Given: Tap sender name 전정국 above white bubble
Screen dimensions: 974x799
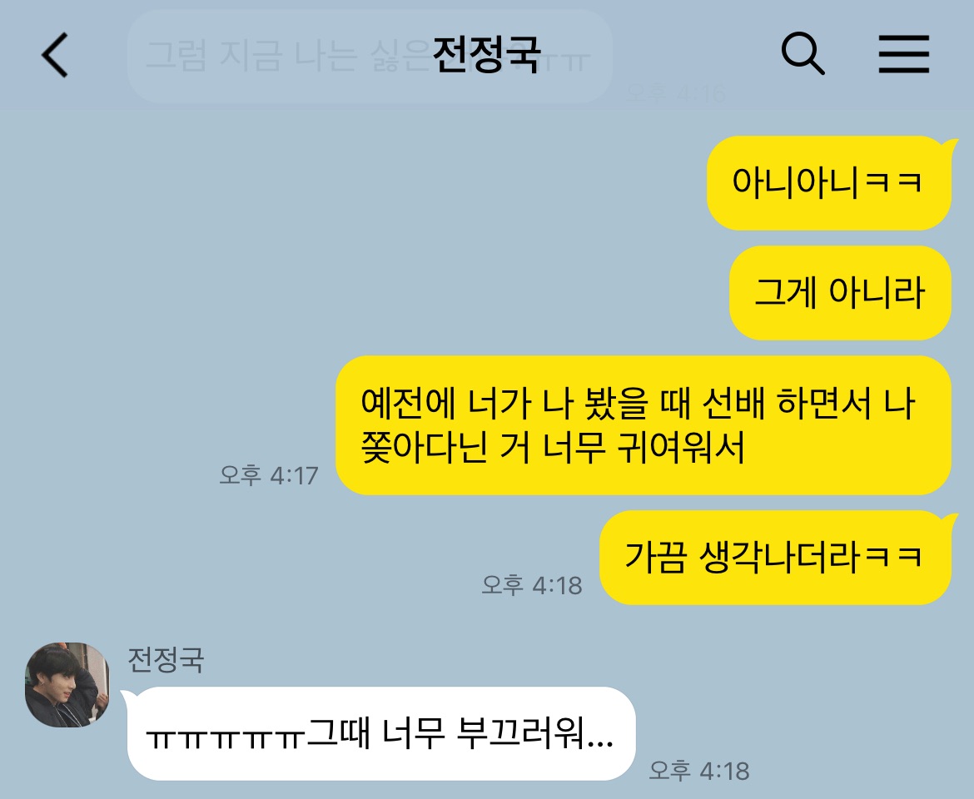Looking at the screenshot, I should (166, 659).
